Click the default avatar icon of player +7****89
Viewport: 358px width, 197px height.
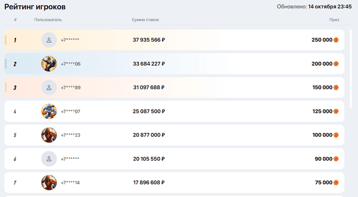pos(49,88)
